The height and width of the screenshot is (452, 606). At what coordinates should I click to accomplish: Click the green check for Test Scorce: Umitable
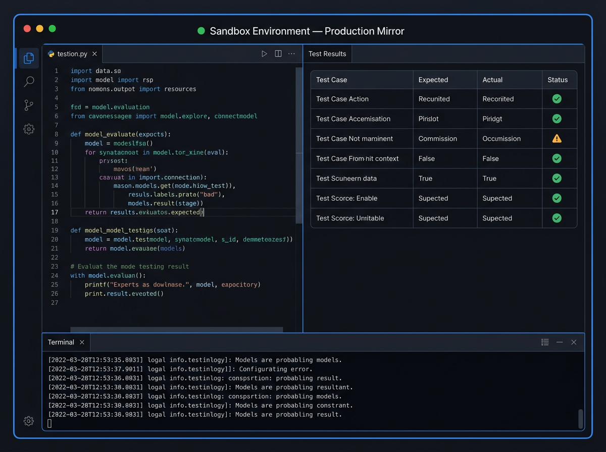[x=557, y=218]
